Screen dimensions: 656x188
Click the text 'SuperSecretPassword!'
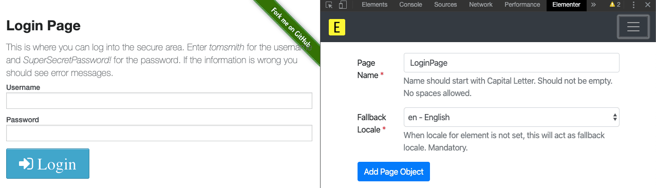pos(67,60)
